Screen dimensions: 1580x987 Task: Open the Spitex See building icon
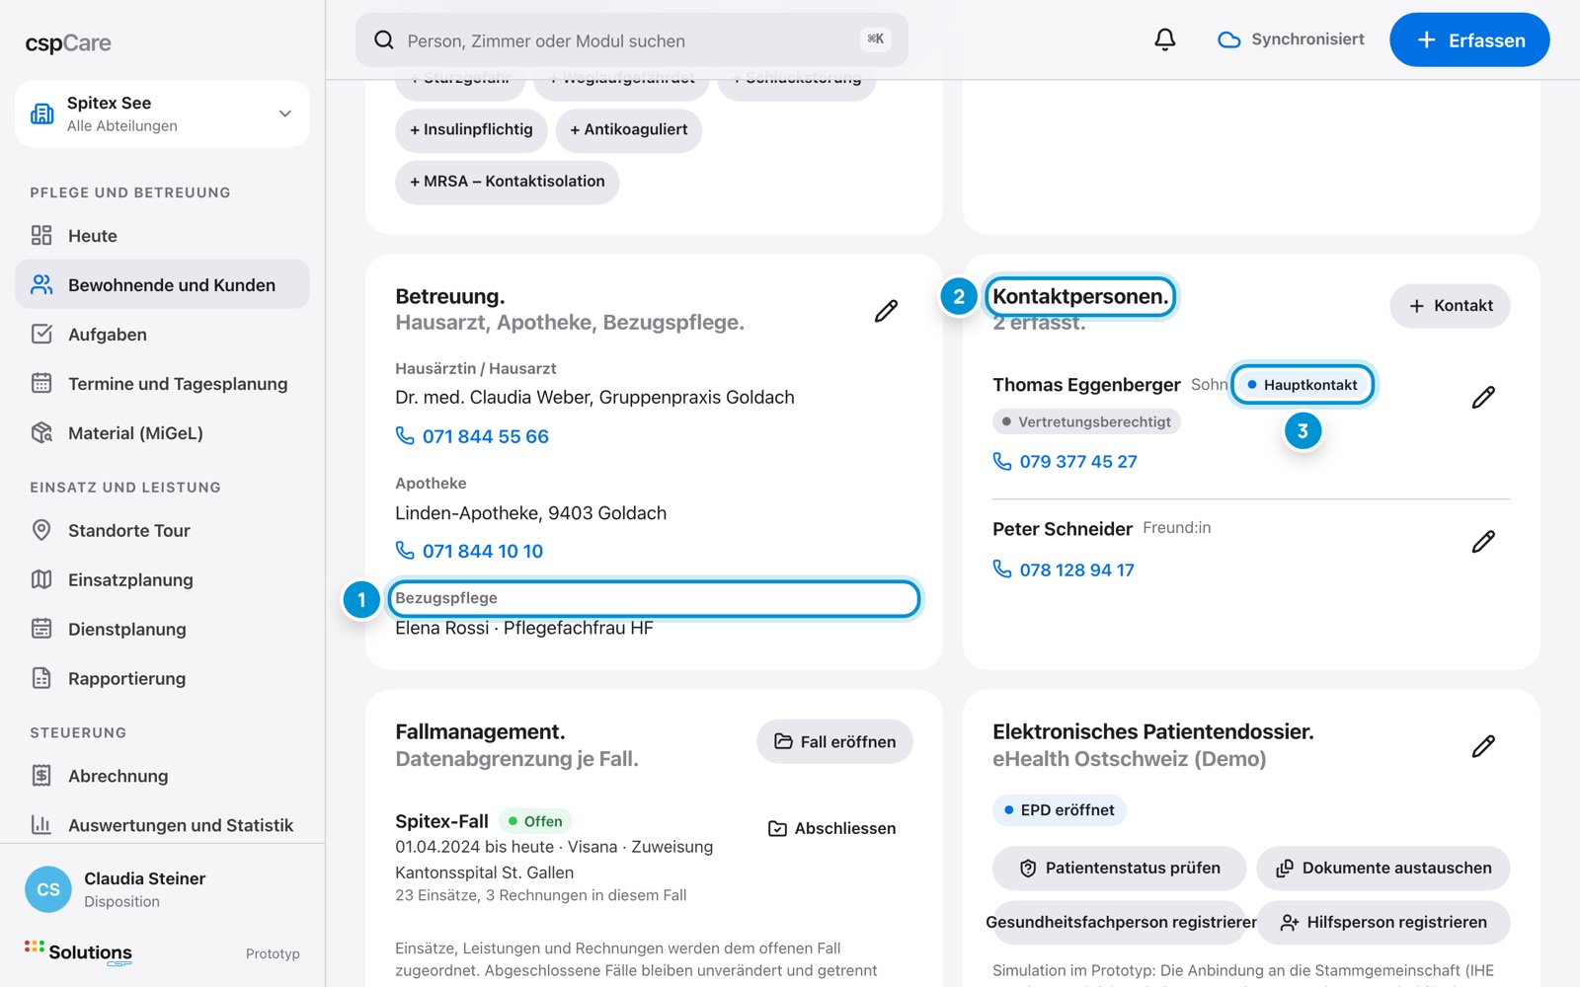tap(42, 114)
